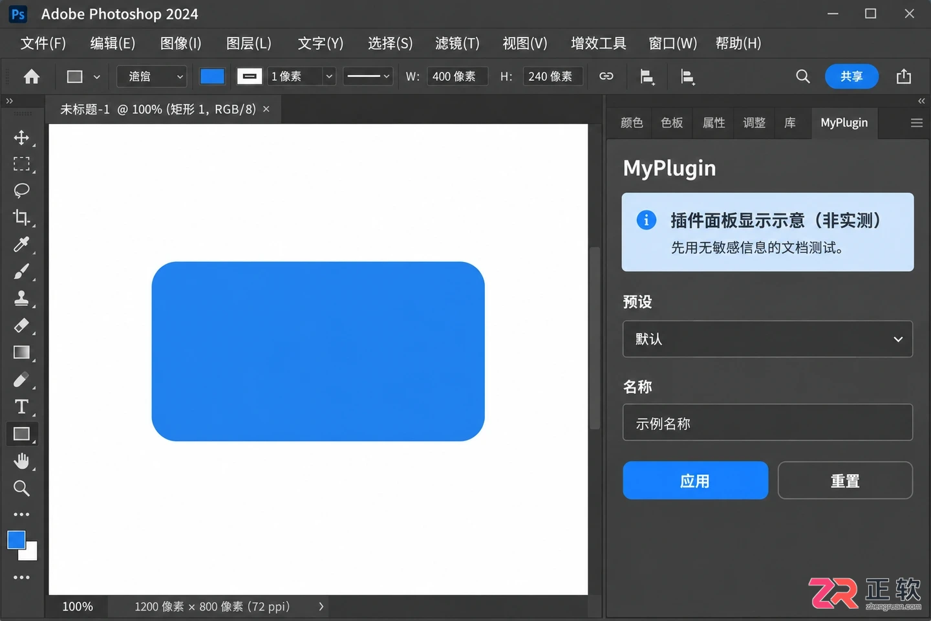Select the Lasso tool
This screenshot has width=931, height=621.
point(21,191)
